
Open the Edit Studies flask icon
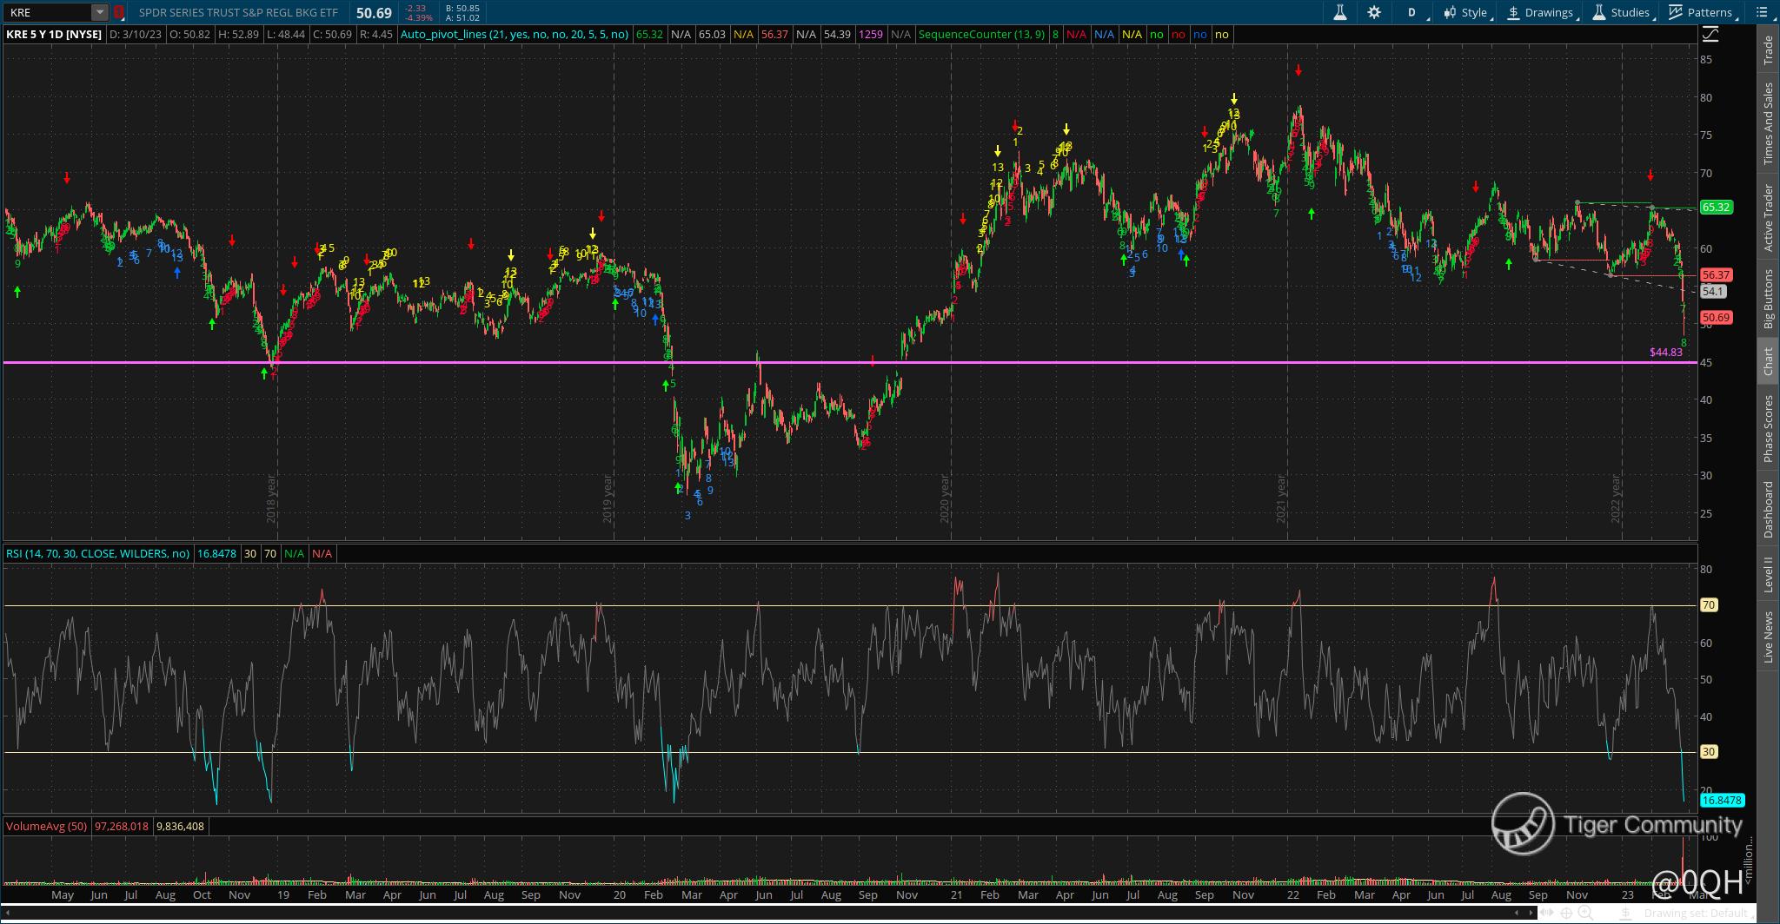tap(1339, 12)
